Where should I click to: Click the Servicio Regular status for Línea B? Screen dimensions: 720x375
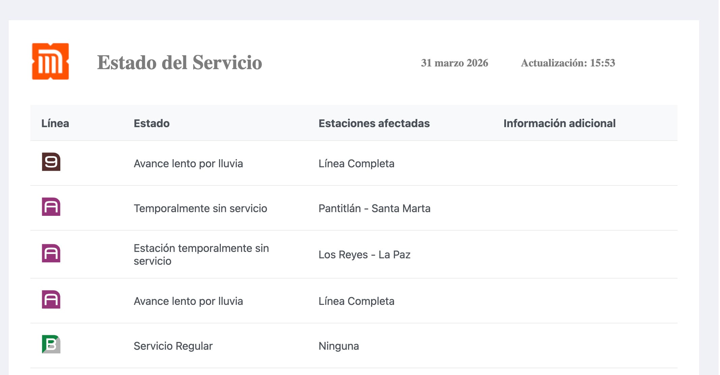coord(173,345)
